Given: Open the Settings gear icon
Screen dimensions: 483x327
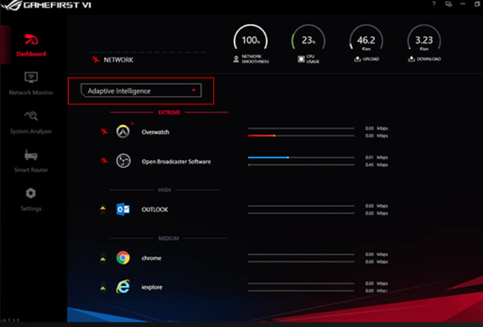Looking at the screenshot, I should coord(31,194).
